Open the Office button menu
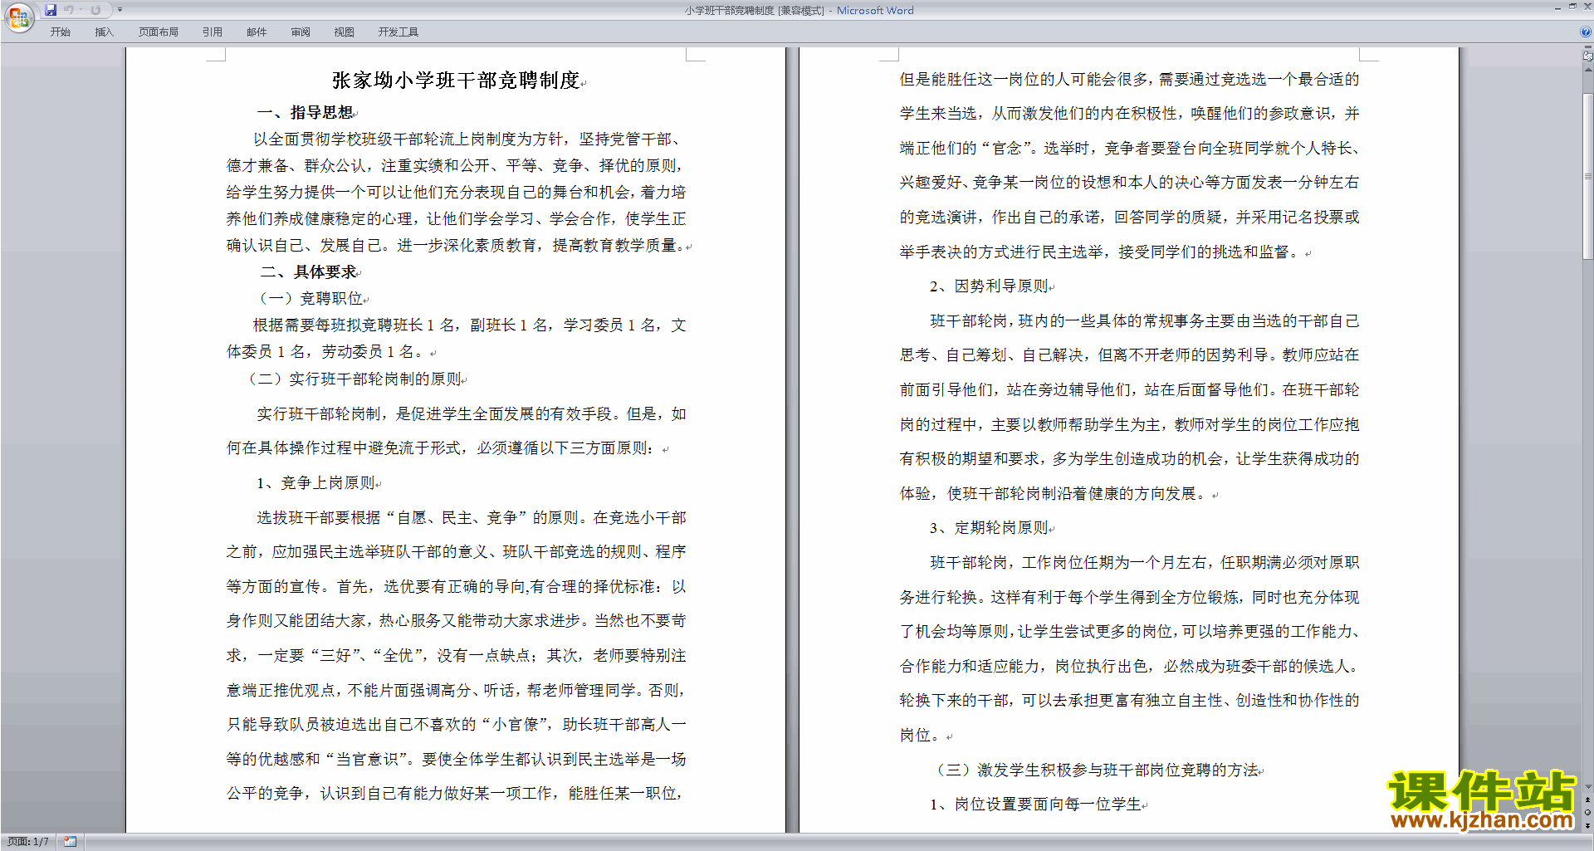1594x851 pixels. (x=18, y=17)
